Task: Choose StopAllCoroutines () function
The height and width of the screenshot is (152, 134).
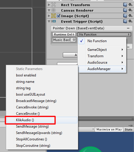Action: (x=42, y=139)
